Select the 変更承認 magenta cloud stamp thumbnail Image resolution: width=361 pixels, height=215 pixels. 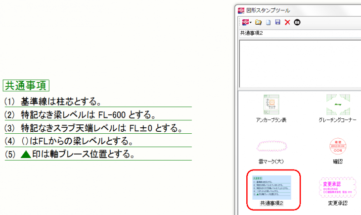click(x=338, y=187)
